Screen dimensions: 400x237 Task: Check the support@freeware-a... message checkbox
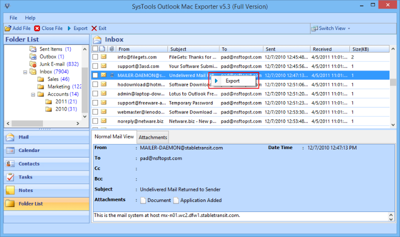point(95,103)
